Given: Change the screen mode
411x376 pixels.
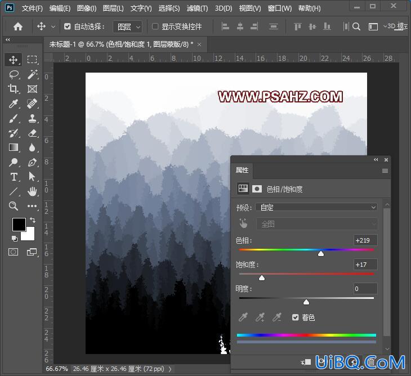Looking at the screenshot, I should point(32,252).
